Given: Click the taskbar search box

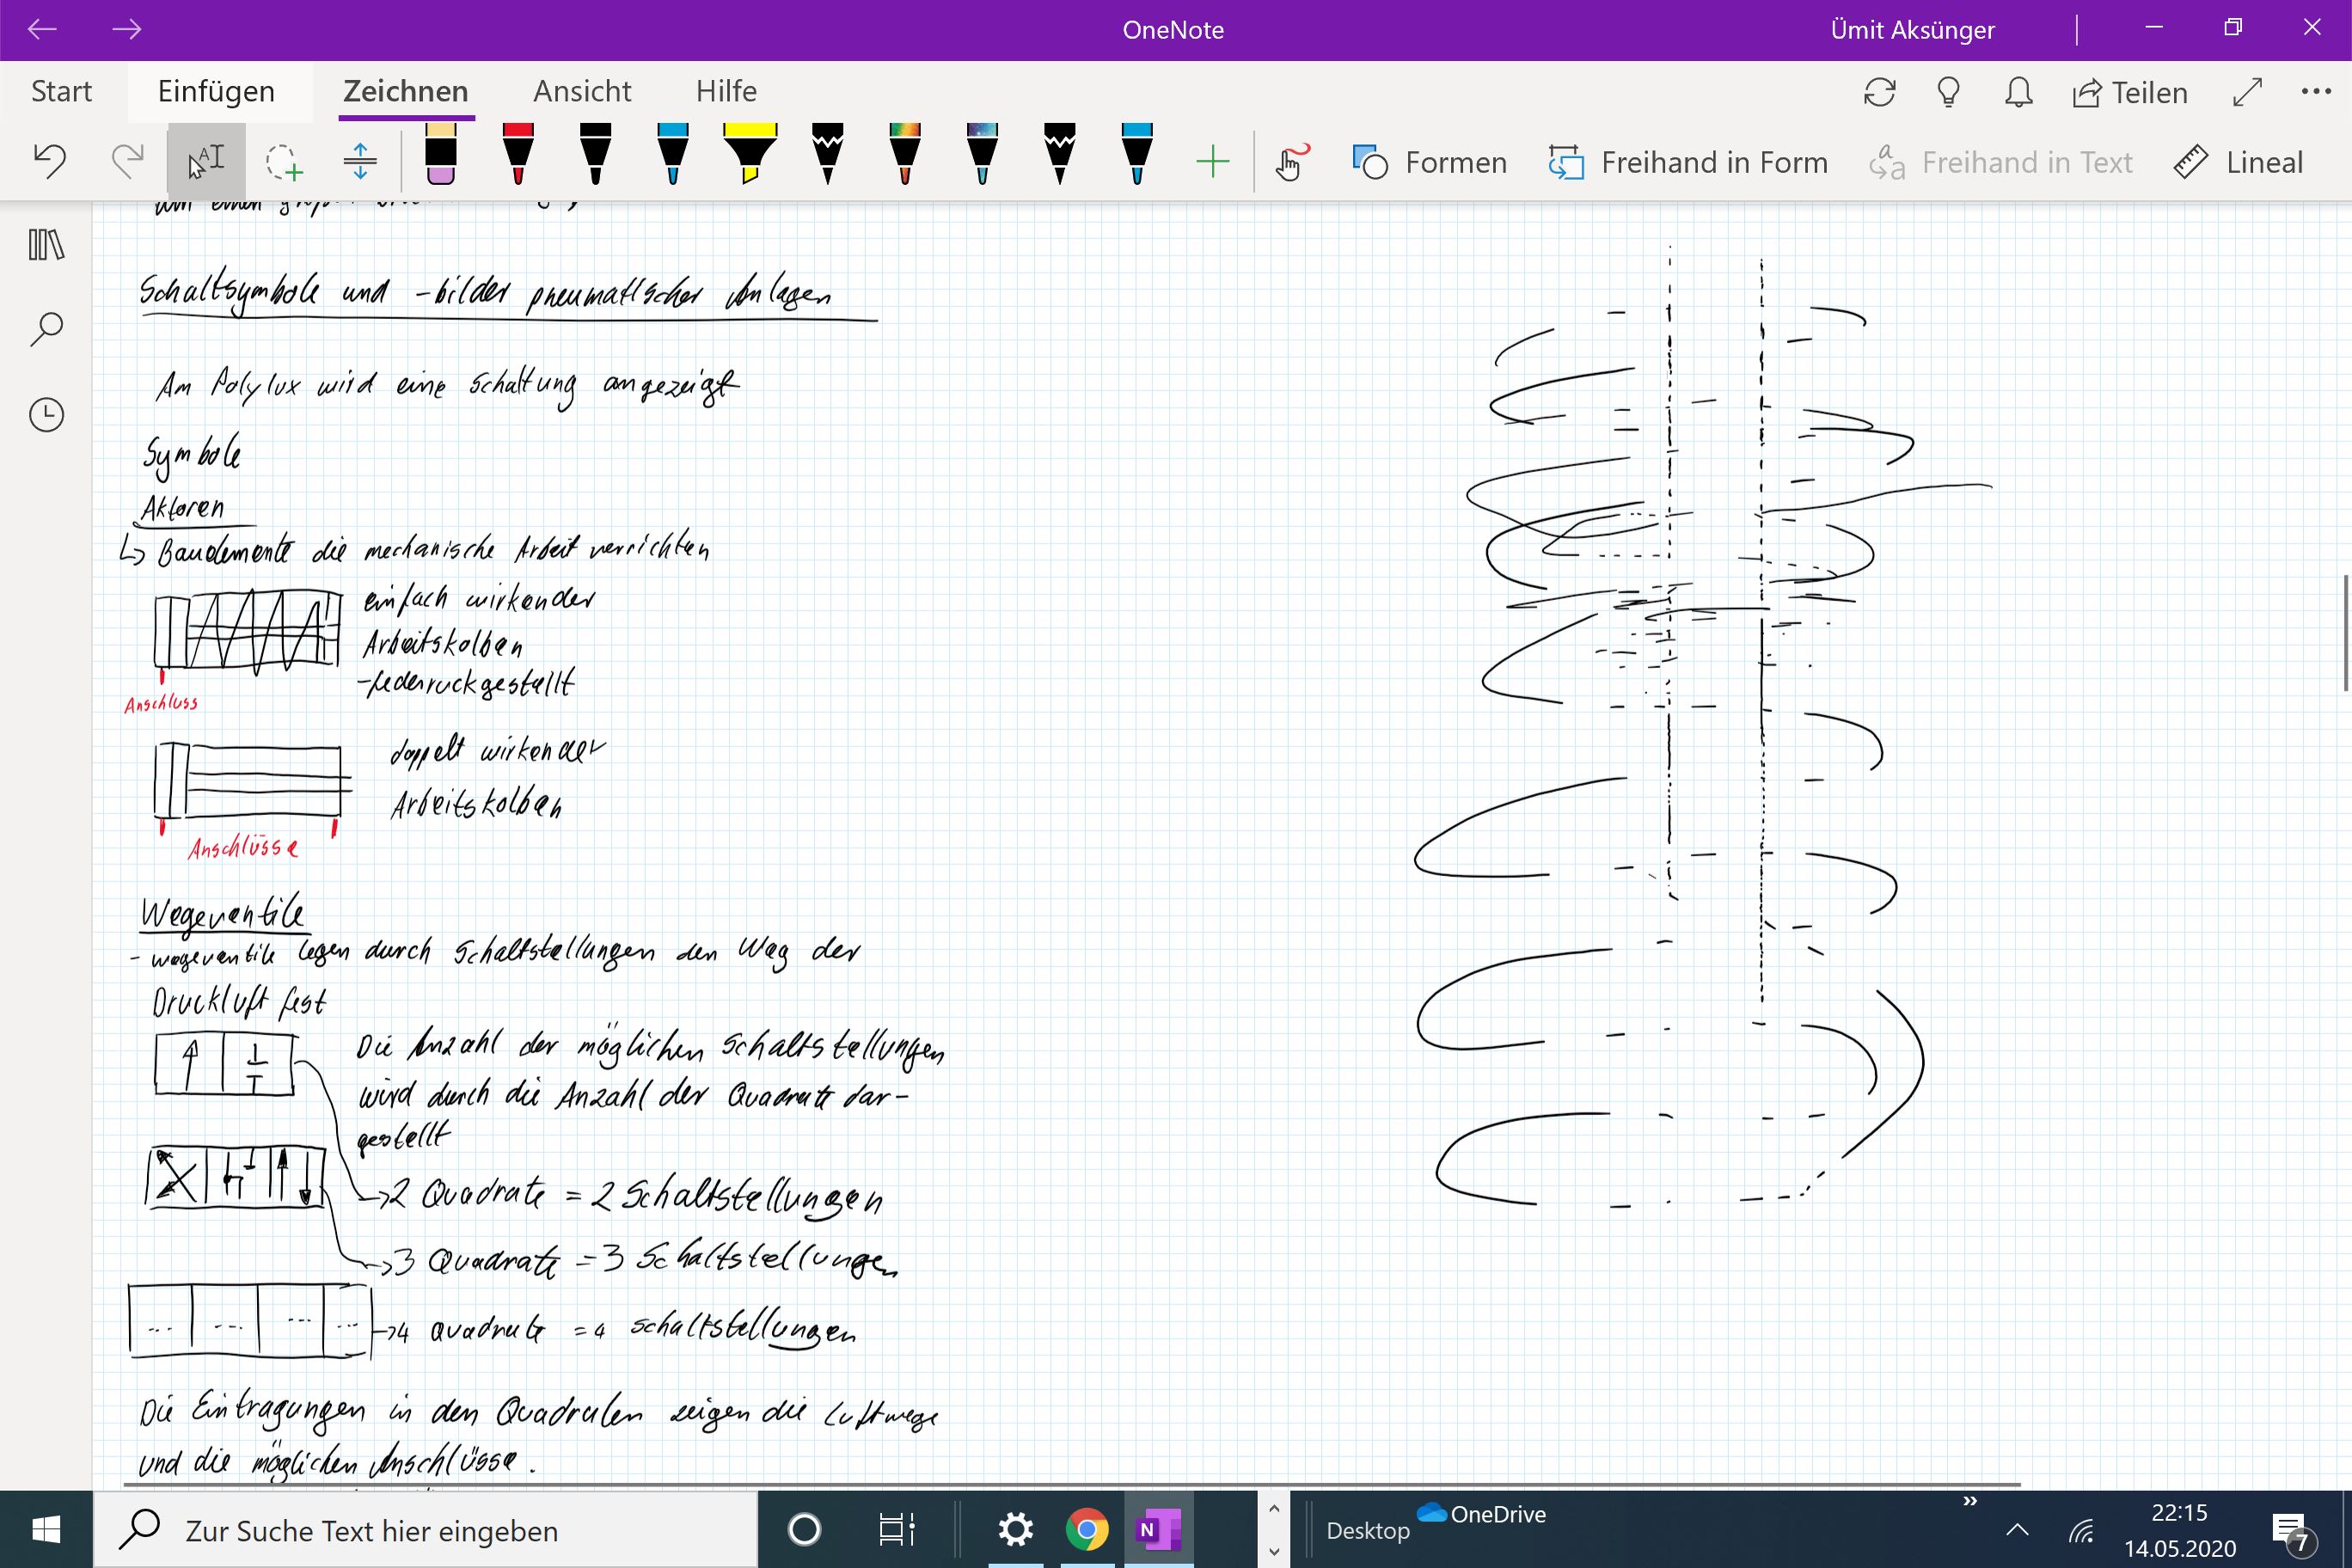Looking at the screenshot, I should point(426,1530).
